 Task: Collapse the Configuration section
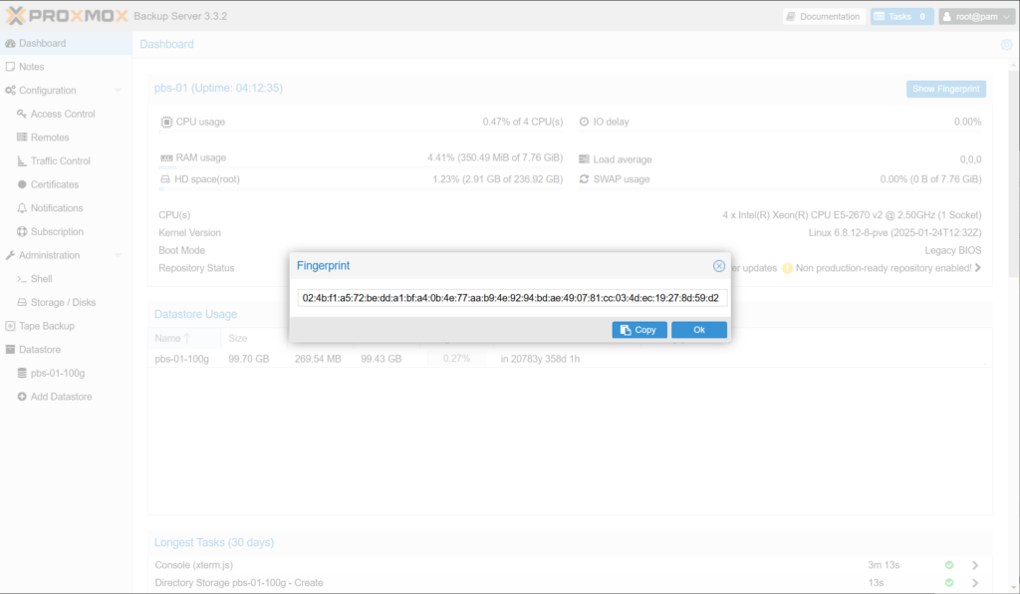[x=119, y=91]
